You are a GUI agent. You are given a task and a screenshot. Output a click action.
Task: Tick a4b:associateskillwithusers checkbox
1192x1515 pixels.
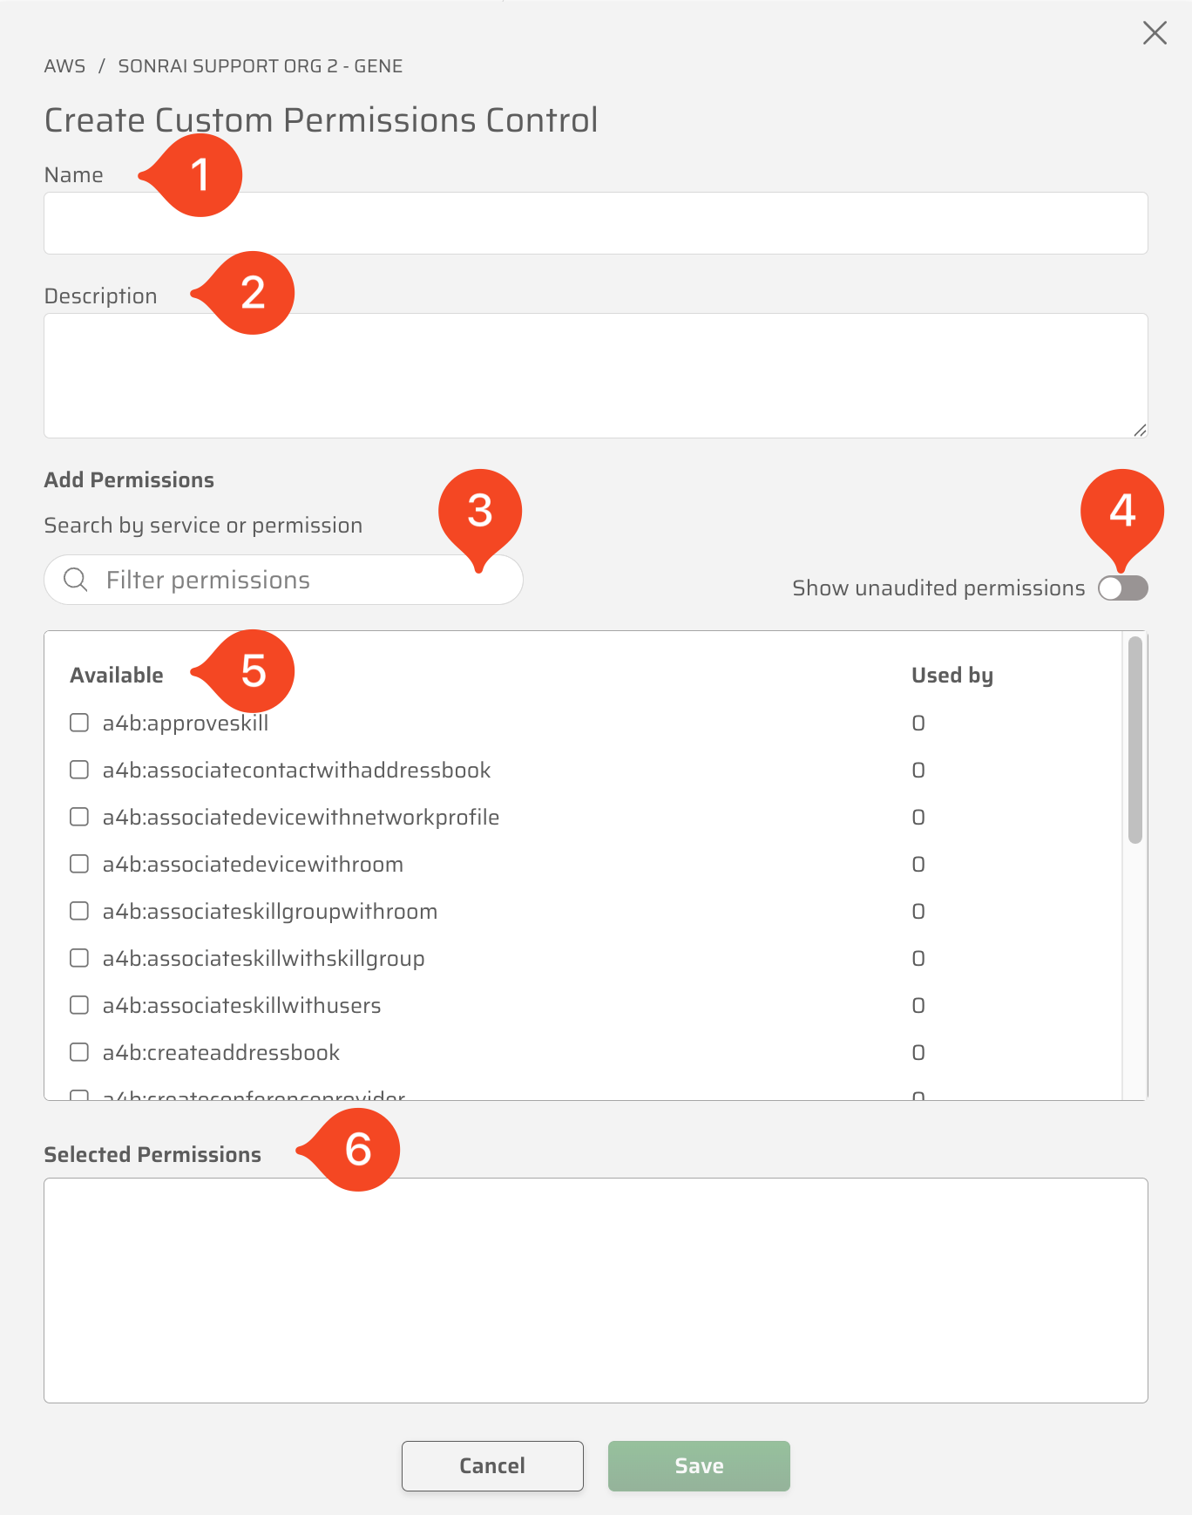point(79,1005)
